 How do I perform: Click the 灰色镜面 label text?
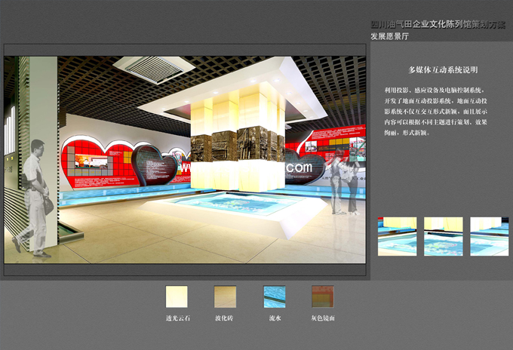(323, 318)
